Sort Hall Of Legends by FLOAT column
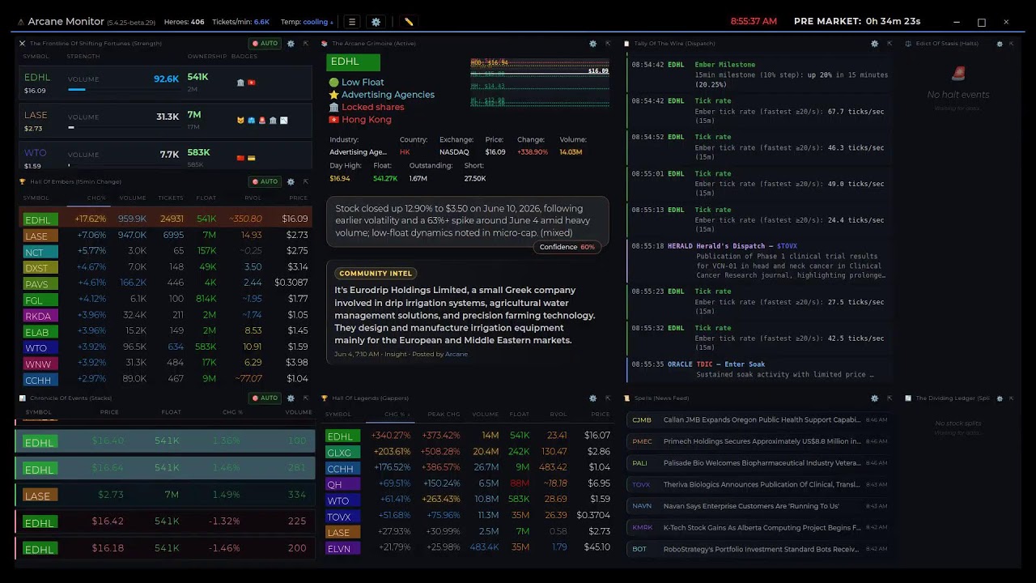 (x=519, y=415)
